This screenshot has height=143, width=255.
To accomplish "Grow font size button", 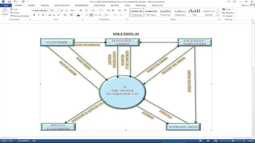I will (x=62, y=10).
